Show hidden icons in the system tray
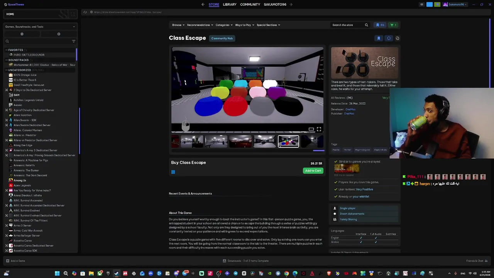The height and width of the screenshot is (278, 494). pyautogui.click(x=449, y=273)
